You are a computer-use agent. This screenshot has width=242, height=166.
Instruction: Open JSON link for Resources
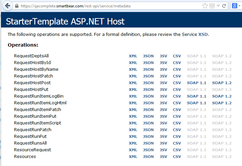click(148, 157)
